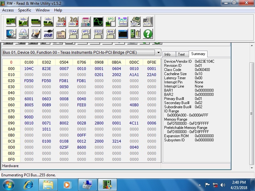Open the Embedded Controller (EC) icon
Image resolution: width=255 pixels, height=191 pixels.
tap(11, 33)
